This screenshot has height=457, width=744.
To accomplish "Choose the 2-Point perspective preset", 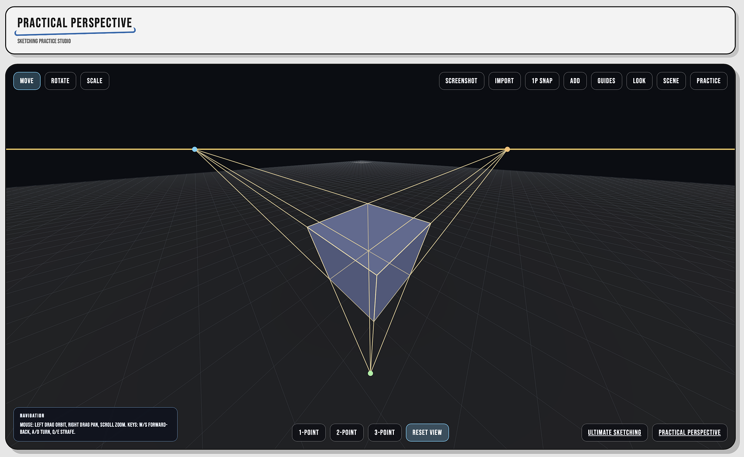I will pos(347,432).
